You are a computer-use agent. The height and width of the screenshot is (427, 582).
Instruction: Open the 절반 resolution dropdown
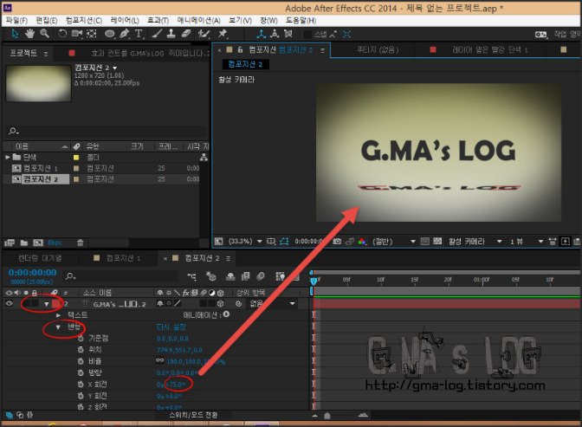coord(394,242)
